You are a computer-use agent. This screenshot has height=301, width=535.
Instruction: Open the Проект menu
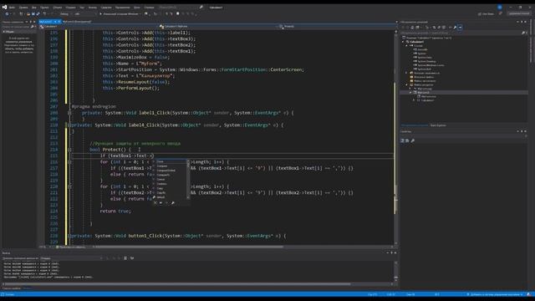pyautogui.click(x=44, y=8)
